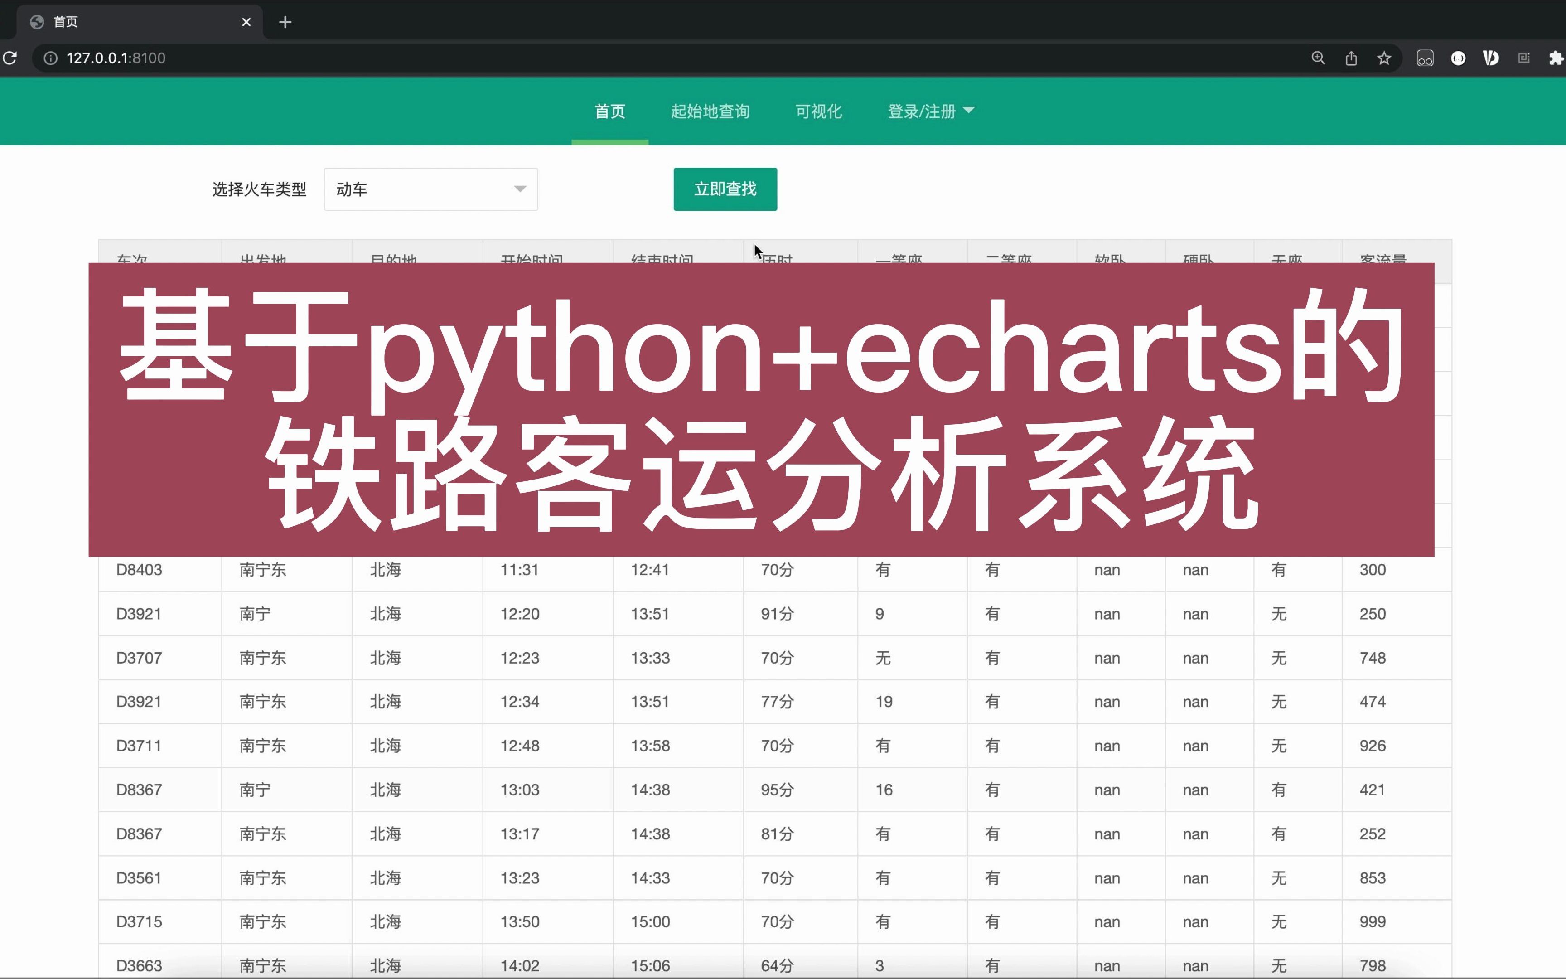Click the V-shaped extension icon
This screenshot has width=1566, height=979.
[1491, 58]
